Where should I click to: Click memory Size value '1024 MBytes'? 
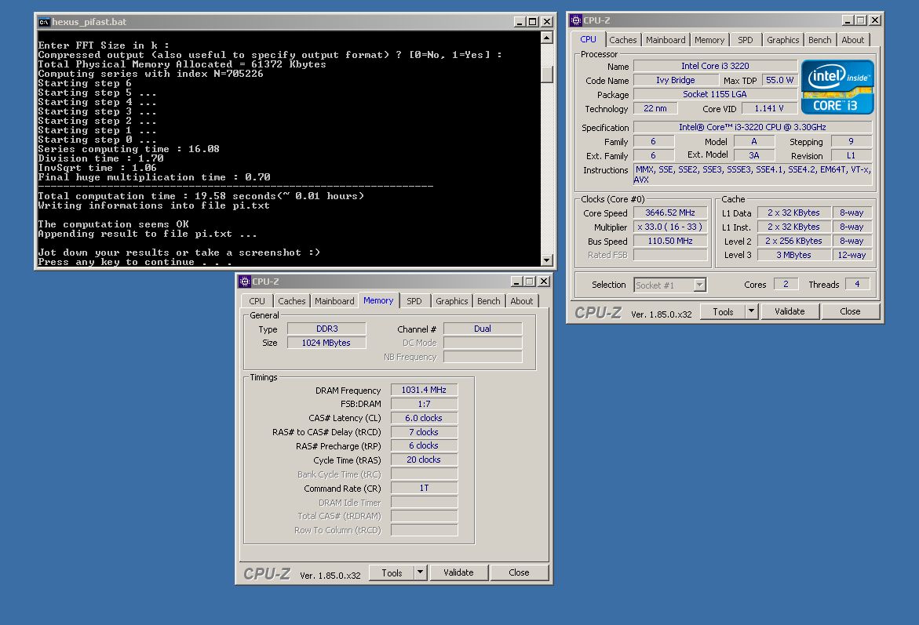coord(326,343)
